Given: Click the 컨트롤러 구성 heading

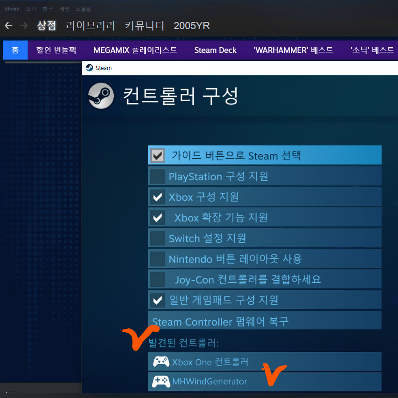Looking at the screenshot, I should [x=180, y=96].
